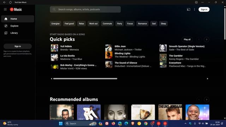This screenshot has height=127, width=226.
Task: Open the three-dot settings menu beside Sign in
Action: [195, 10]
